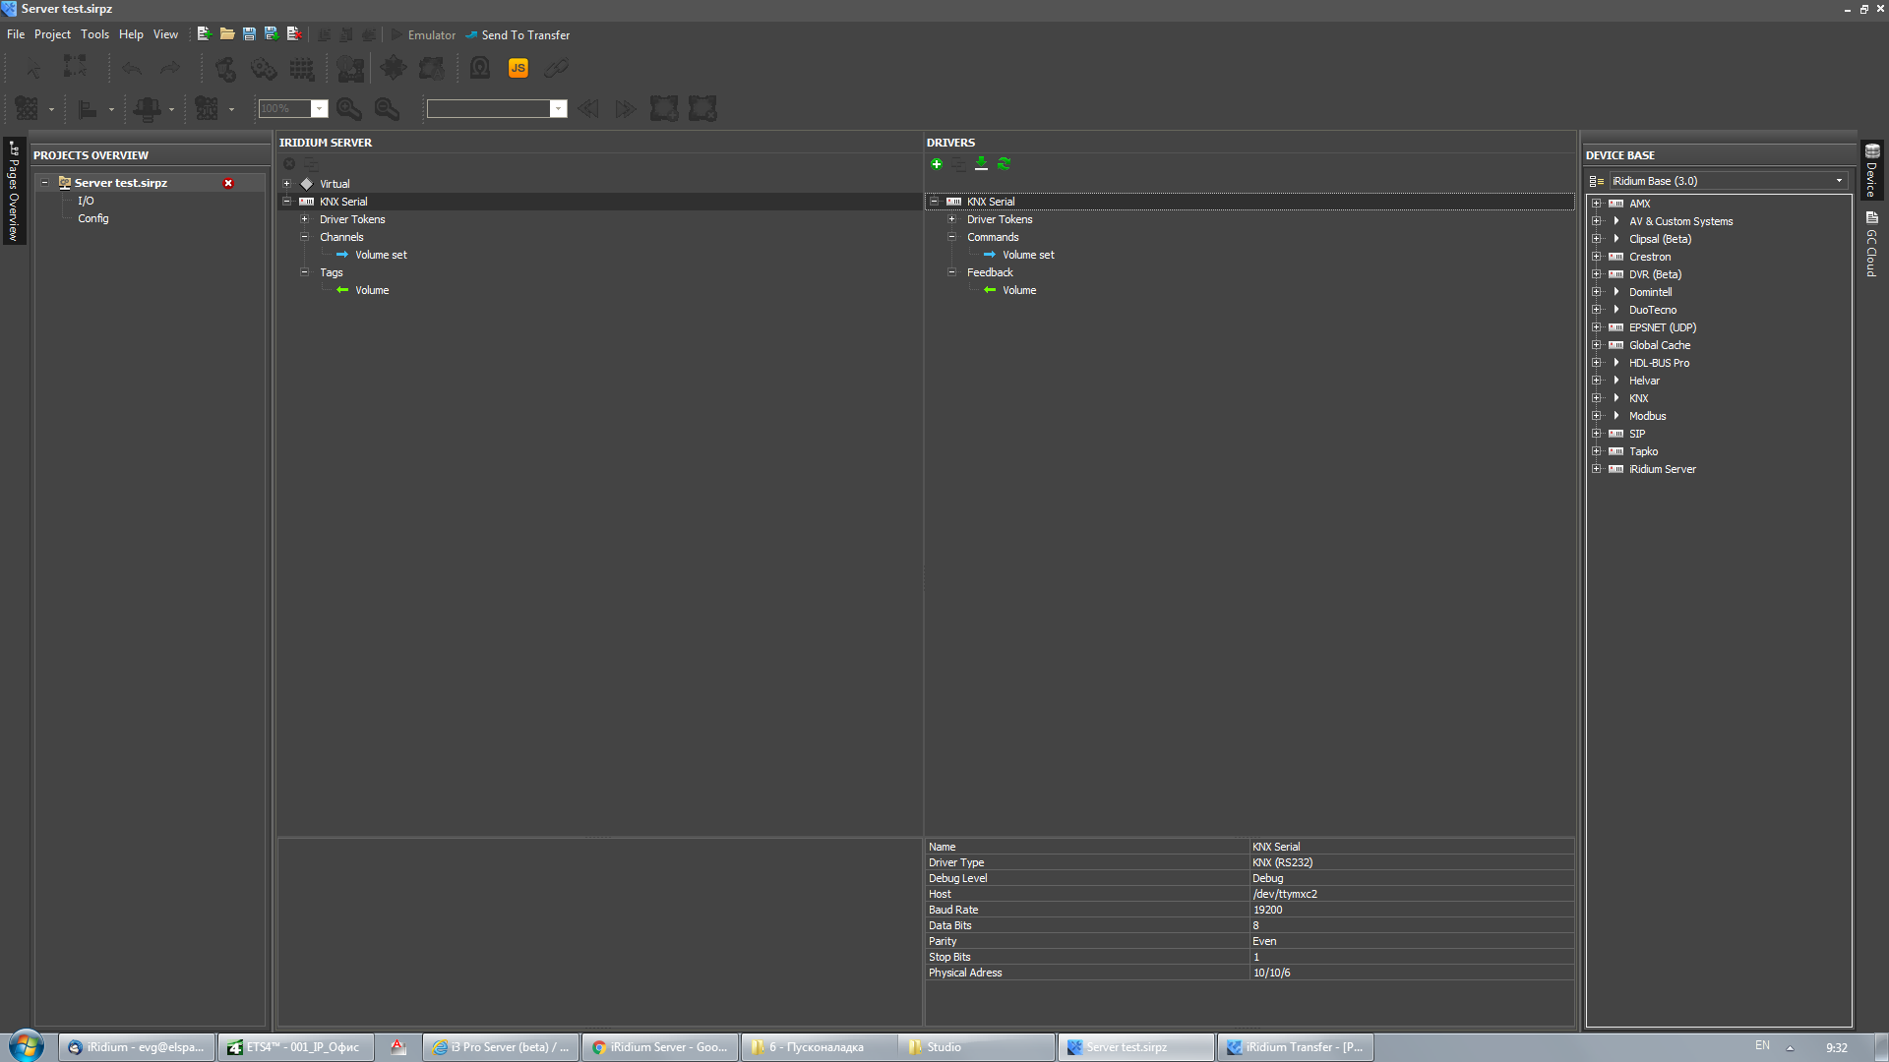The width and height of the screenshot is (1889, 1062).
Task: Click the Zoom In magnifier icon
Action: (349, 108)
